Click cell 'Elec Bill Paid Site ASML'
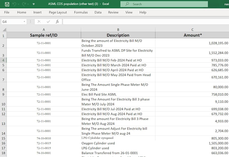 coord(118,94)
